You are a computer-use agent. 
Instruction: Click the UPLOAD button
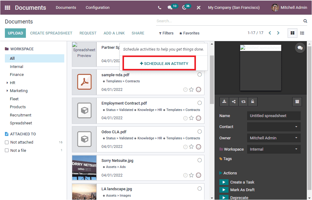tap(15, 33)
